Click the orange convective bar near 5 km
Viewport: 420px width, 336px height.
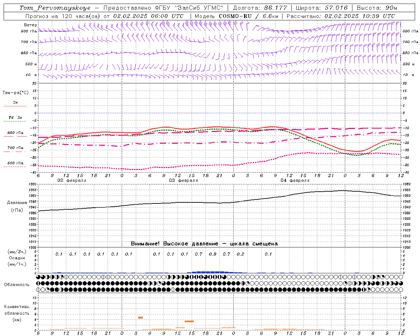click(140, 318)
